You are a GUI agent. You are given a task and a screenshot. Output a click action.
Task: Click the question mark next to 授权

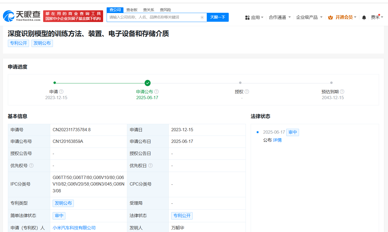pyautogui.click(x=247, y=92)
